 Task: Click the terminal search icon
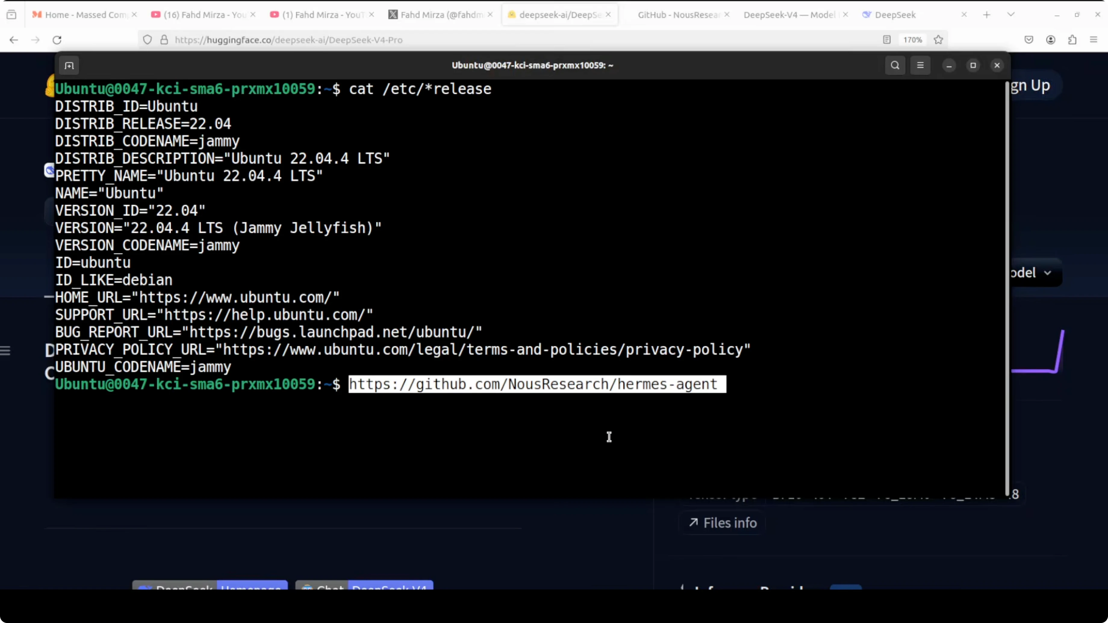pos(895,65)
